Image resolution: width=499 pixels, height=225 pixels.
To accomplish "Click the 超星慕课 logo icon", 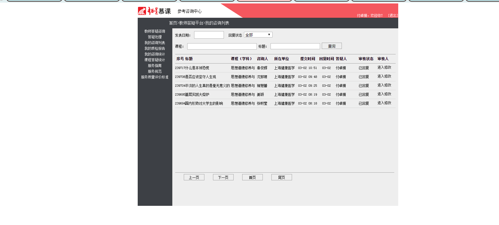I will [142, 11].
